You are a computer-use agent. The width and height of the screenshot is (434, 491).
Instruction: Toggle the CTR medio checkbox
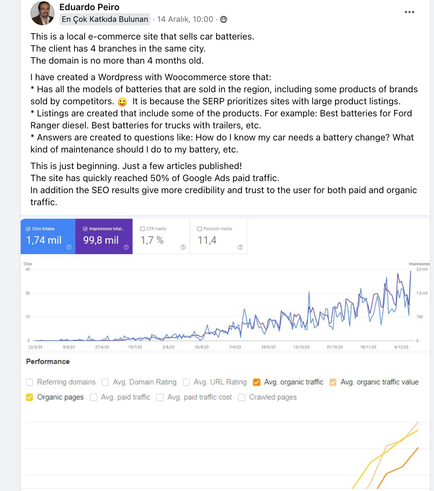(143, 229)
